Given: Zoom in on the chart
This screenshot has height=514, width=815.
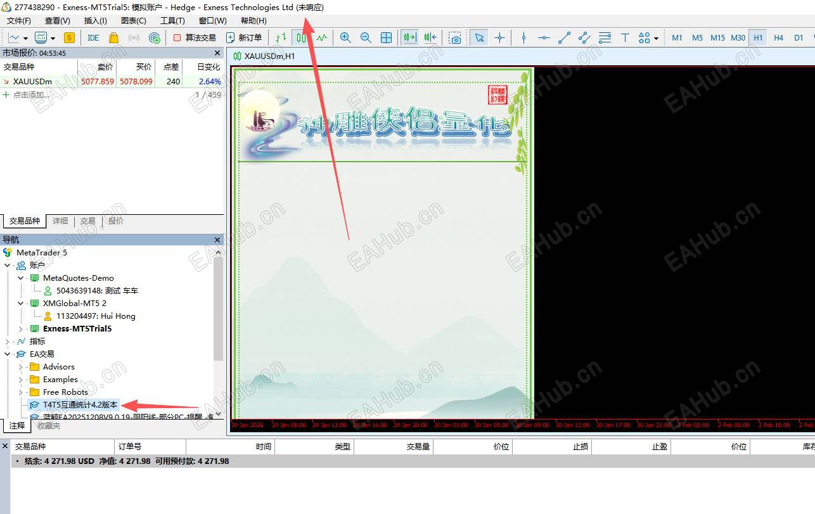Looking at the screenshot, I should pyautogui.click(x=345, y=37).
